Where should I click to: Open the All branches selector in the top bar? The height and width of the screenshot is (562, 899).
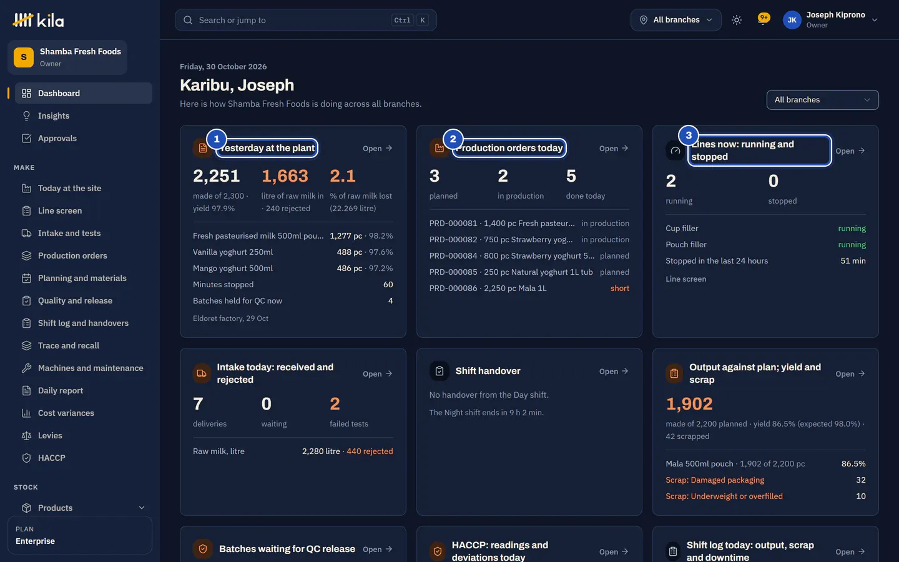pyautogui.click(x=676, y=20)
